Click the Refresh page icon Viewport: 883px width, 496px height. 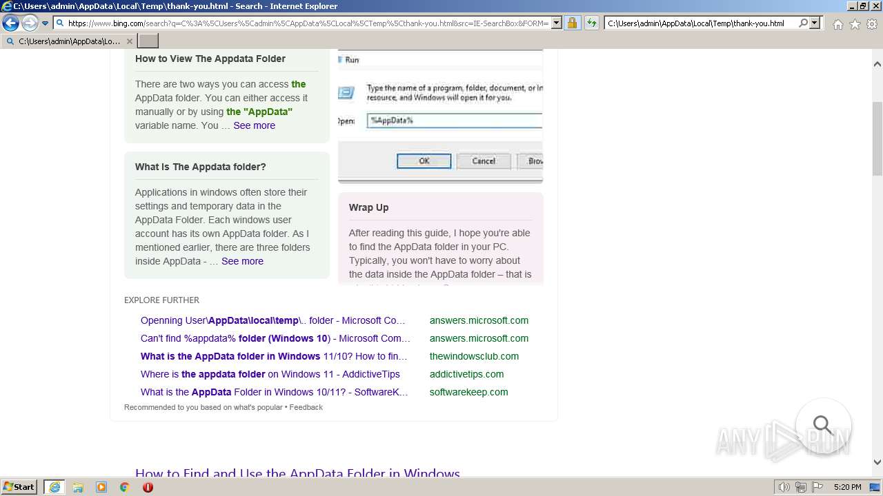[x=591, y=23]
